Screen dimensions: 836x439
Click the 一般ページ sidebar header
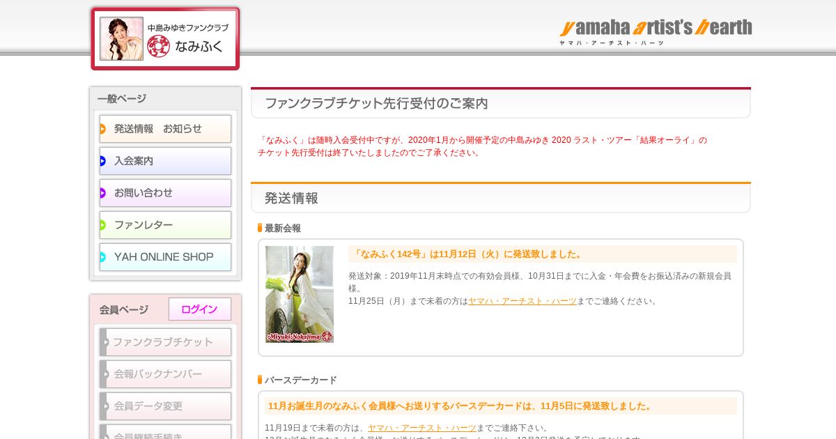tap(122, 99)
